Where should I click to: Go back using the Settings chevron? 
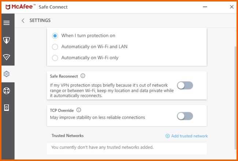(23, 21)
